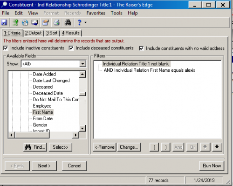Image resolution: width=233 pixels, height=186 pixels.
Task: Open the Help icon dropdown arrow
Action: click(x=85, y=22)
